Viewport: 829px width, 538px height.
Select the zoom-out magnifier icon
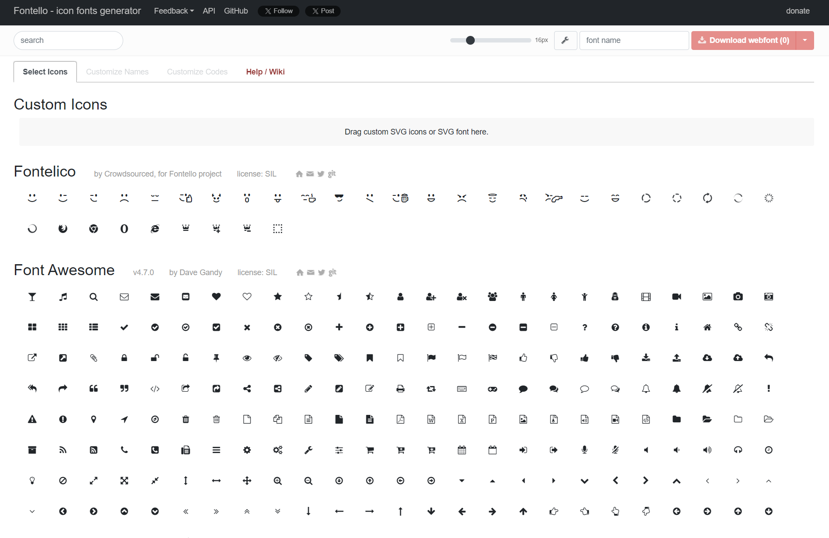point(309,481)
